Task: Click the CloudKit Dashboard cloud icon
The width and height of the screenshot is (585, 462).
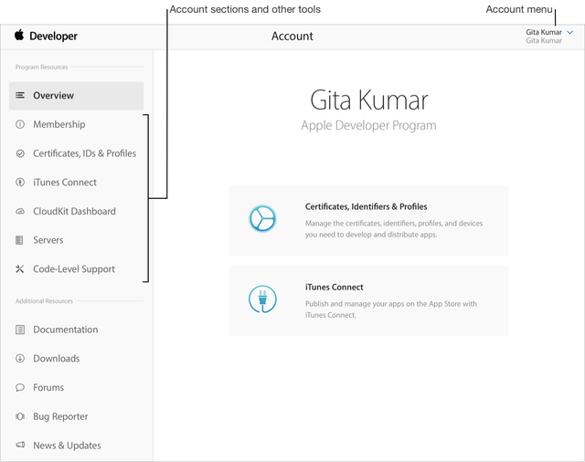Action: (20, 211)
